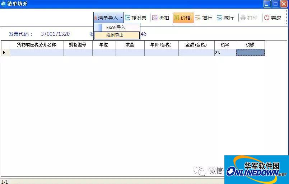Image resolution: width=289 pixels, height=184 pixels.
Task: Open the 税率 cell showing 3%
Action: point(225,53)
